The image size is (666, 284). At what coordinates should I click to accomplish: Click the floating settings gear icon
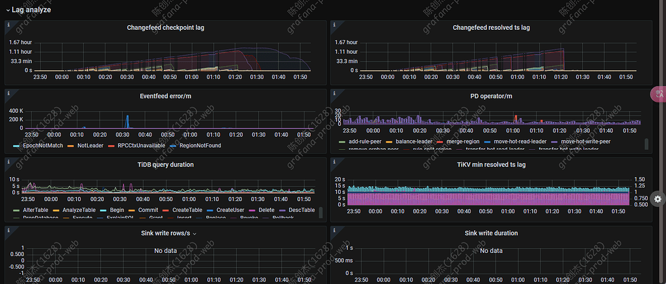point(658,198)
